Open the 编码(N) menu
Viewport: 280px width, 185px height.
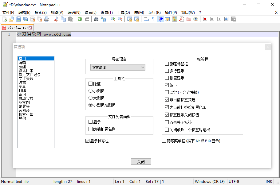point(74,13)
